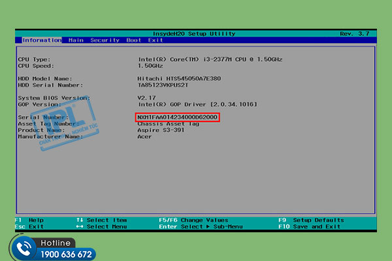This screenshot has width=392, height=261.
Task: Select the CPU Type label
Action: click(34, 59)
